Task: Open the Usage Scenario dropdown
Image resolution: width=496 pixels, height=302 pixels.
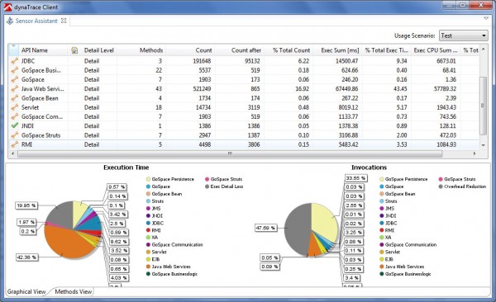Action: tap(464, 35)
